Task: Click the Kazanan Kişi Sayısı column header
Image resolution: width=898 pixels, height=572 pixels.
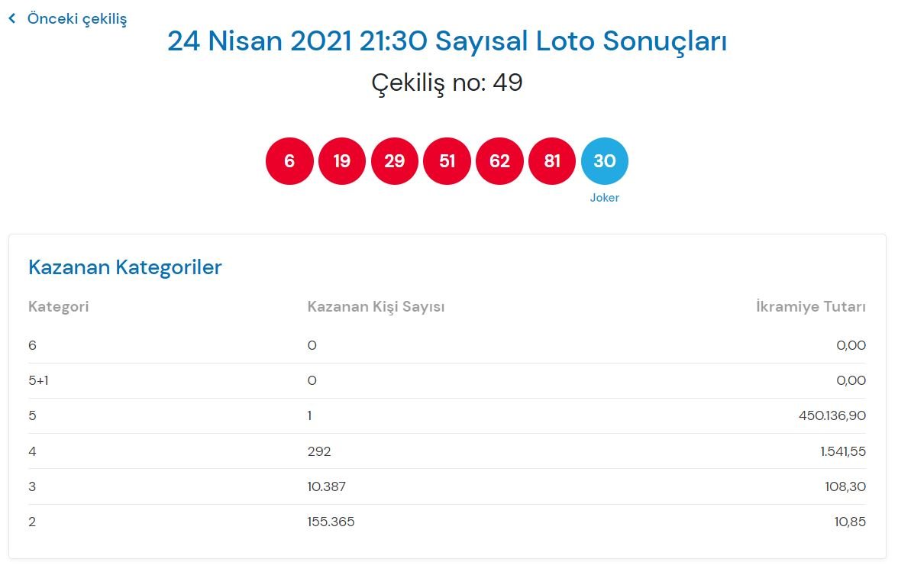Action: tap(376, 307)
